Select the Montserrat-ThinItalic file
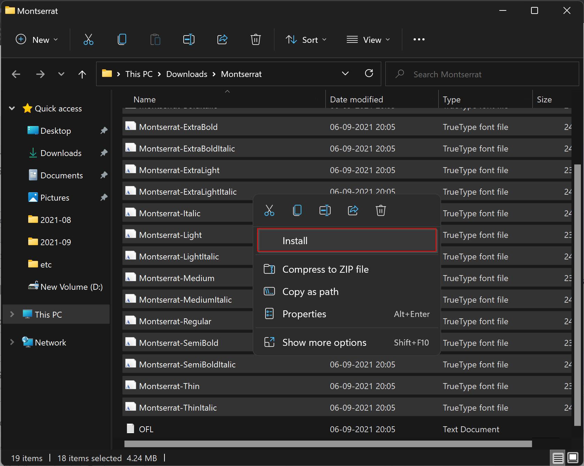 point(347,407)
